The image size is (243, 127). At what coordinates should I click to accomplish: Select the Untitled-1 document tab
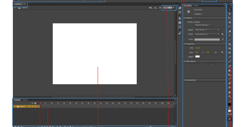pyautogui.click(x=19, y=4)
